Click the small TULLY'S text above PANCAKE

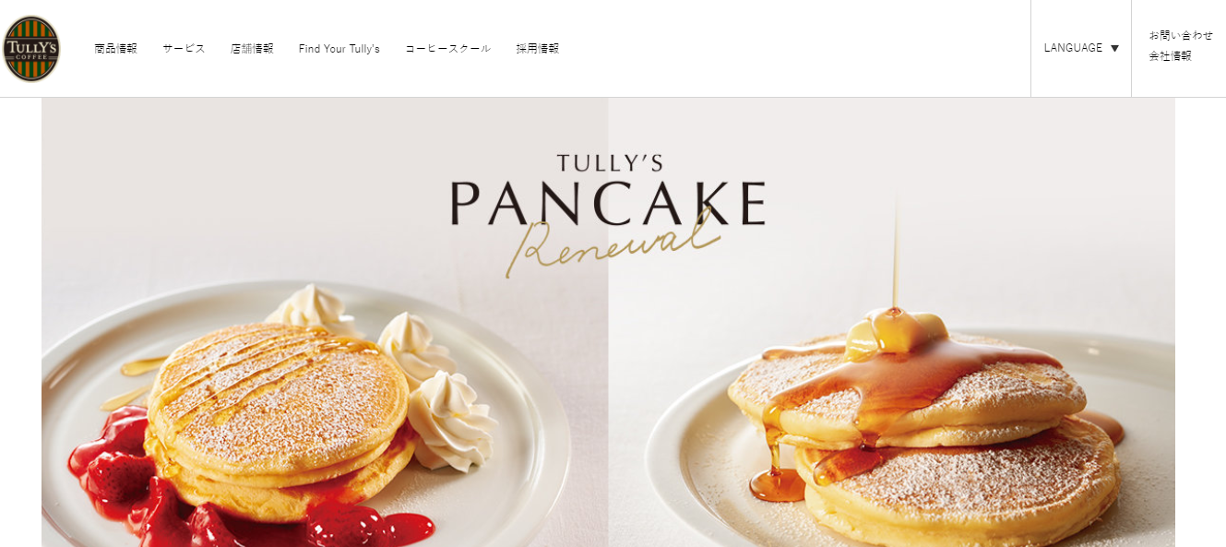pos(610,163)
